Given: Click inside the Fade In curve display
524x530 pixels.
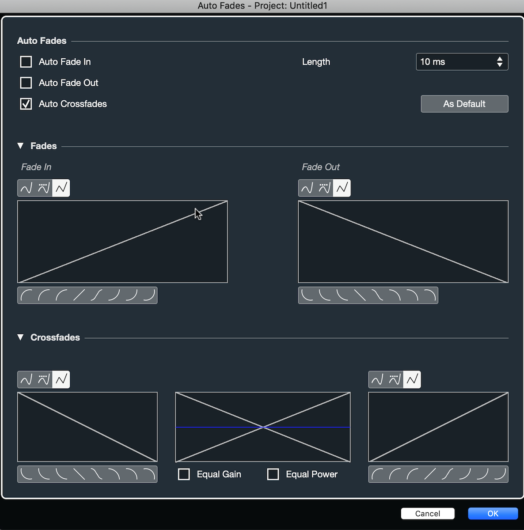Looking at the screenshot, I should 122,242.
